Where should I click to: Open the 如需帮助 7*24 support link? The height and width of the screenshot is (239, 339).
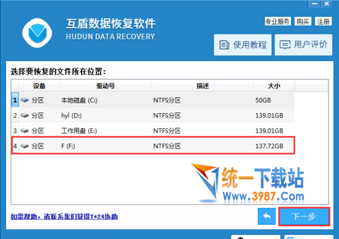64,216
